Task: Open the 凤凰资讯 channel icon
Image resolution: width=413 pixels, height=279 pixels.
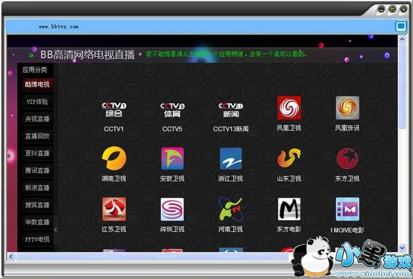Action: (x=348, y=108)
